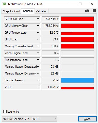Click the GPU Temperature red graph
The height and width of the screenshot is (123, 98).
coord(77,33)
